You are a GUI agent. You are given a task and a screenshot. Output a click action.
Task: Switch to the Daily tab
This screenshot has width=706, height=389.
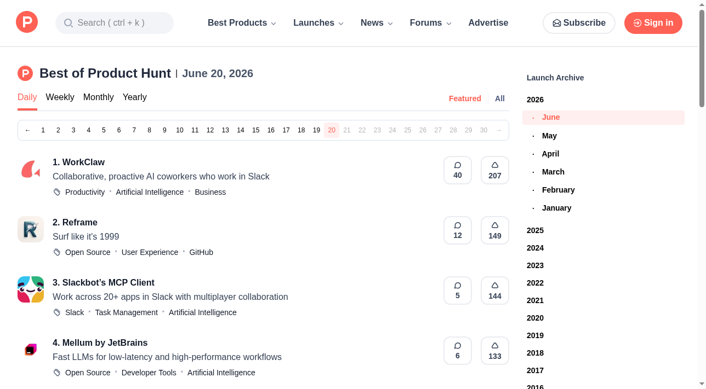point(27,97)
